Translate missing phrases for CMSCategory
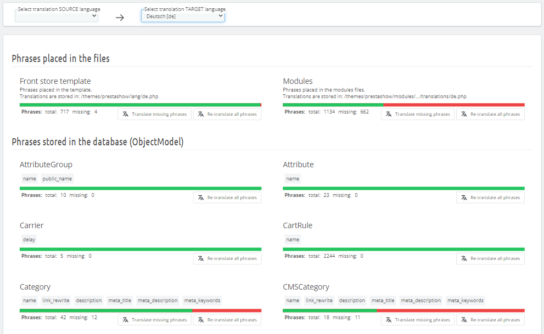 [418, 320]
